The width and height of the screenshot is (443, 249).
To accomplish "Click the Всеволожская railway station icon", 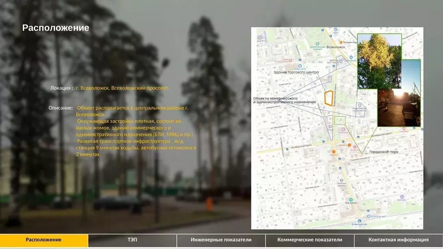I will click(x=360, y=220).
